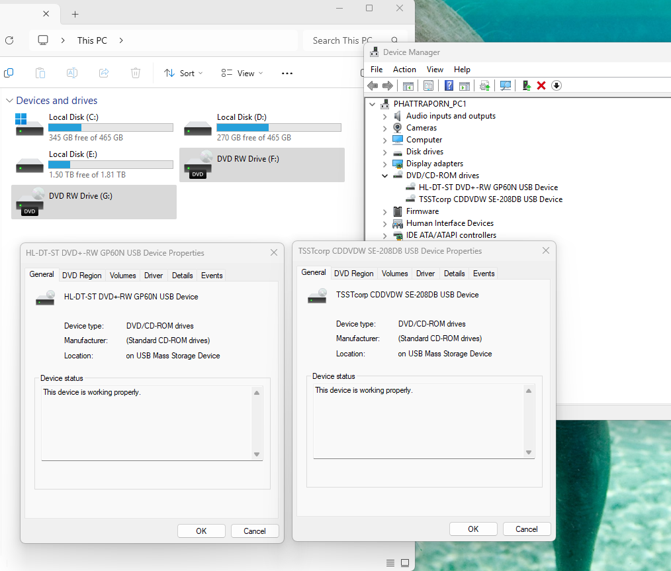Click OK in TSSTcorp properties dialog
The height and width of the screenshot is (571, 671).
pos(473,529)
